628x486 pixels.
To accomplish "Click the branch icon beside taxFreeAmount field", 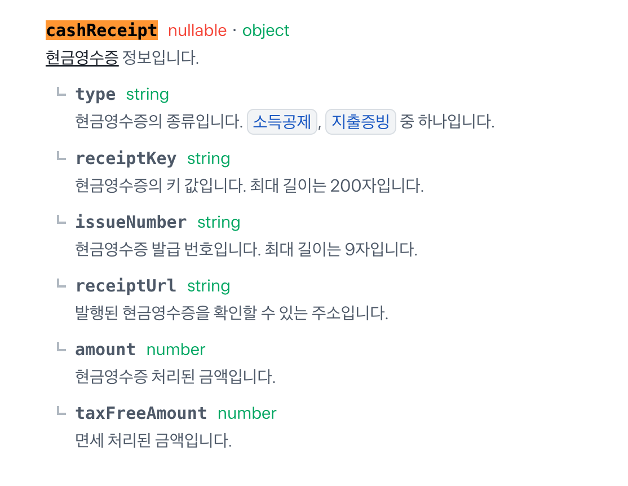I will click(x=61, y=410).
